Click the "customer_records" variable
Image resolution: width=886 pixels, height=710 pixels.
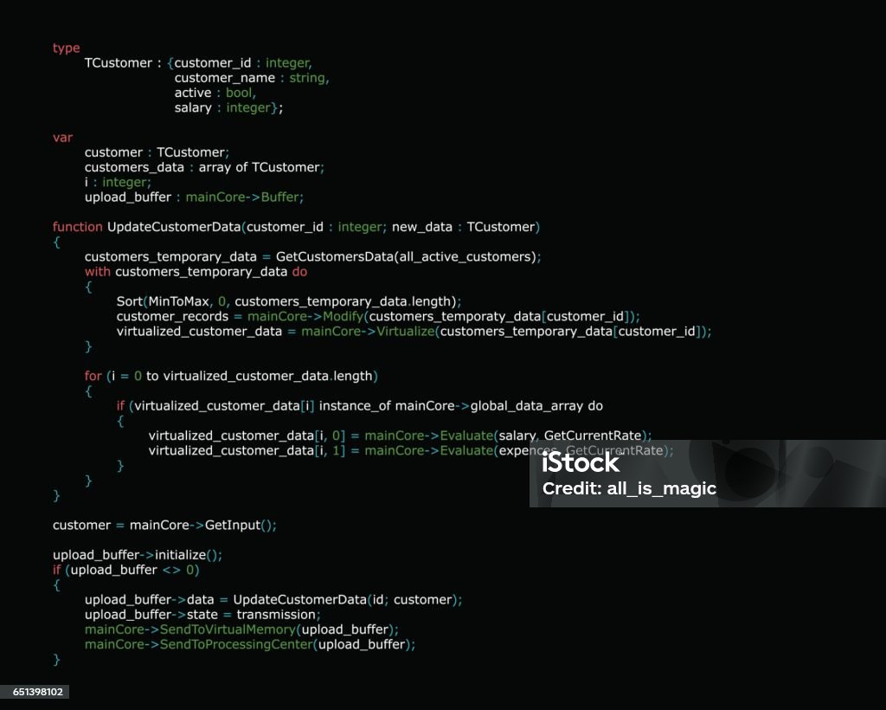[x=172, y=317]
